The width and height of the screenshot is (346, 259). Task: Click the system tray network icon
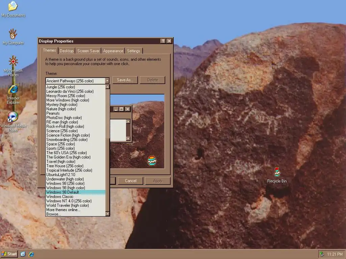pyautogui.click(x=322, y=254)
